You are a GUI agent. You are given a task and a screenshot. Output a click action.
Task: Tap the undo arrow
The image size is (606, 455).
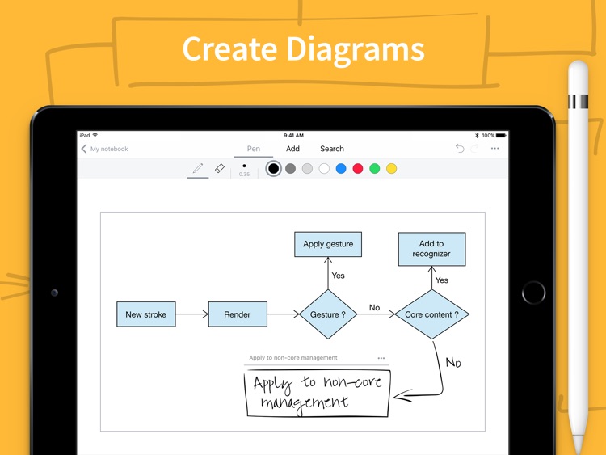(x=460, y=149)
